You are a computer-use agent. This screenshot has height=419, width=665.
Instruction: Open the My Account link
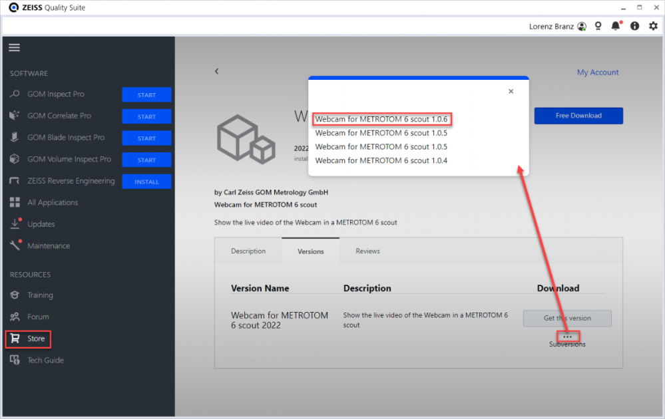pyautogui.click(x=597, y=72)
